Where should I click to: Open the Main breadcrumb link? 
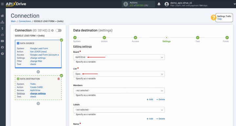(x=13, y=21)
